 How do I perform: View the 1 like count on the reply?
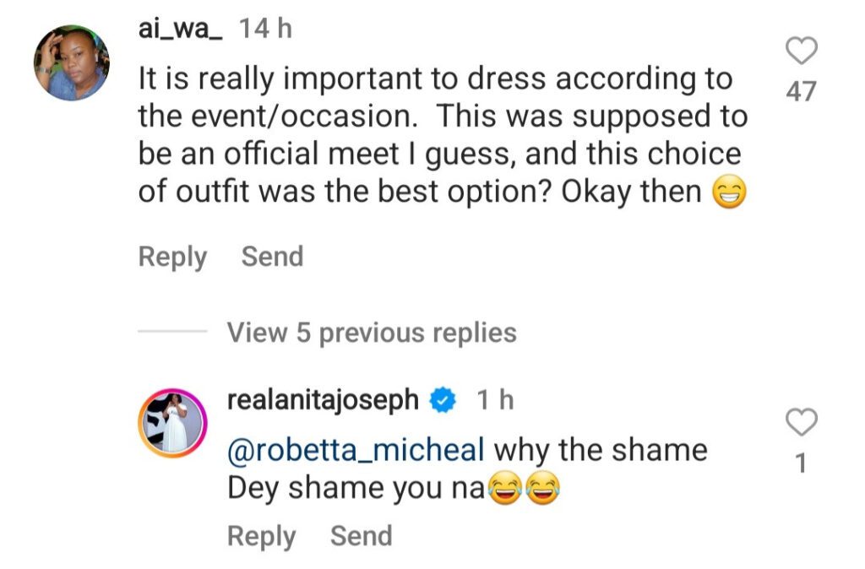(801, 463)
